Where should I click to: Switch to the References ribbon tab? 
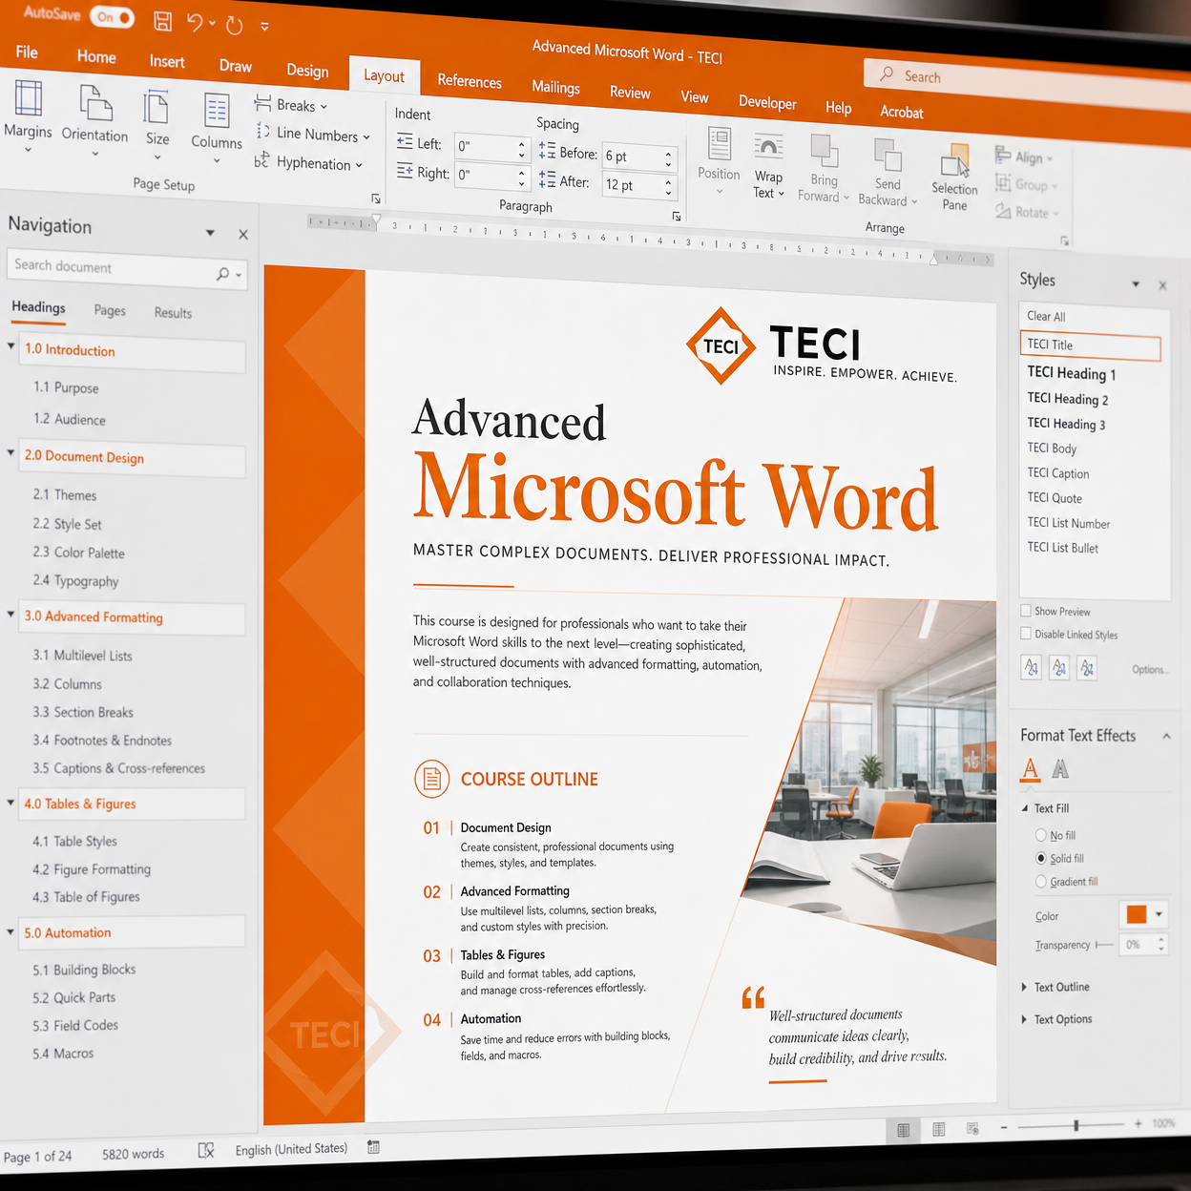470,82
